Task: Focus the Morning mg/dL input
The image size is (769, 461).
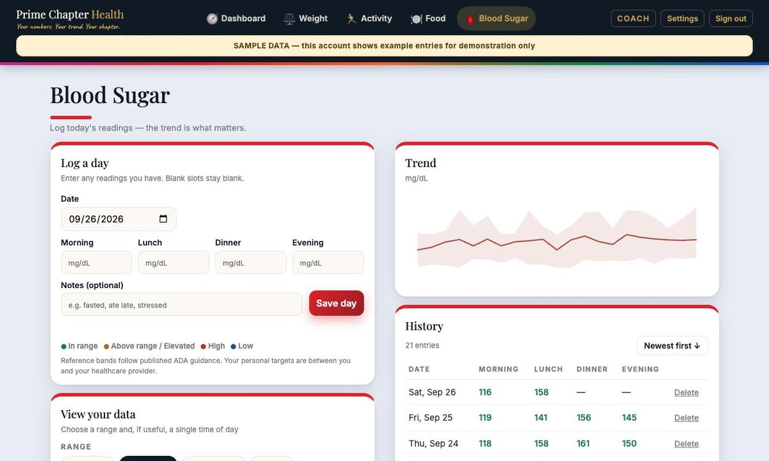Action: 96,263
